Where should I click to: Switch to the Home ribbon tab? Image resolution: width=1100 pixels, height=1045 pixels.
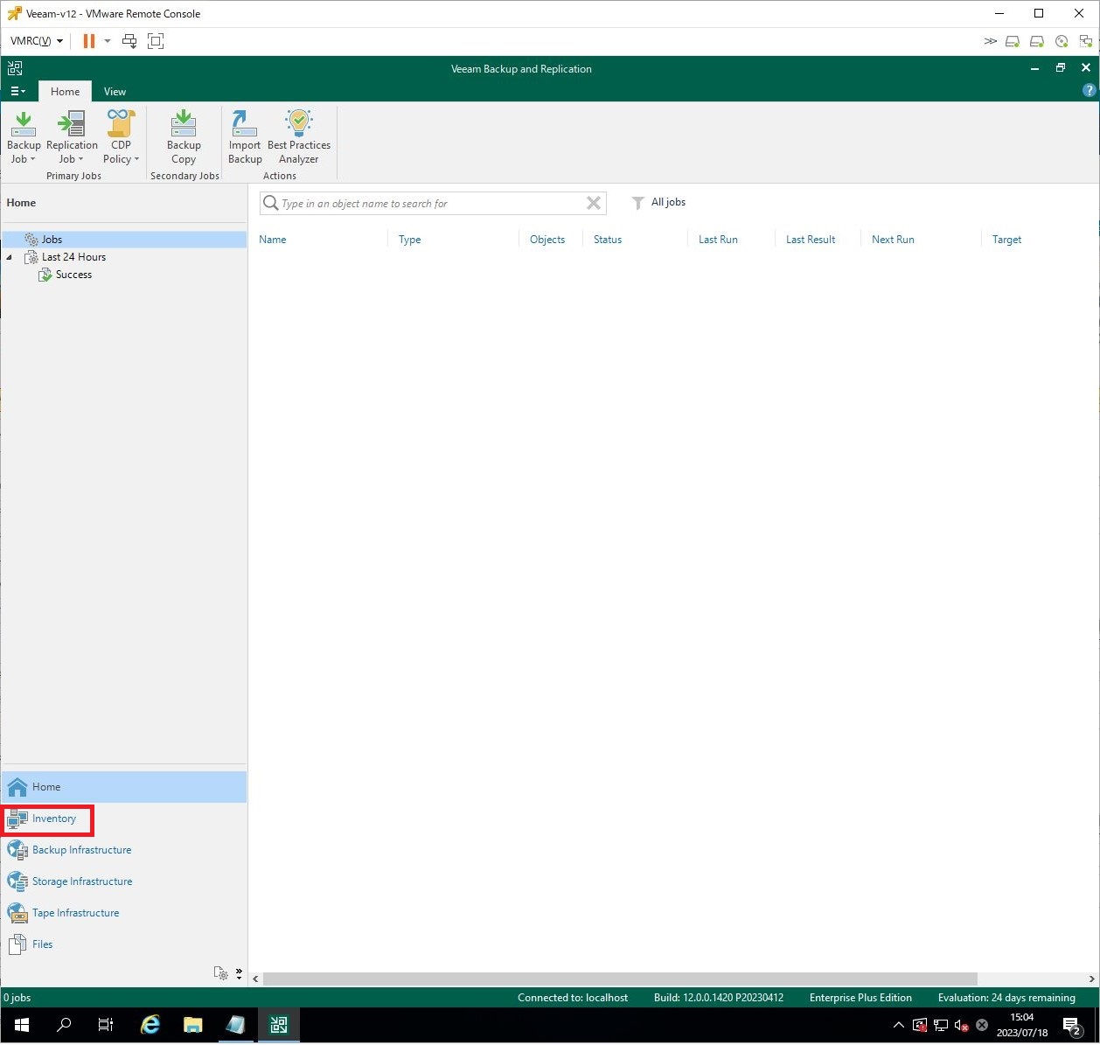[65, 91]
